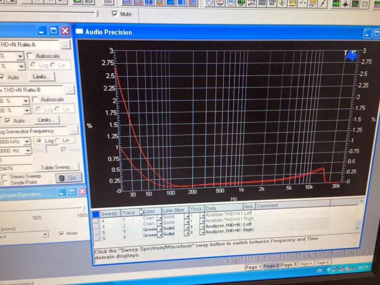Open Color dropdown for sweep 5 trace 1
This screenshot has height=285, width=380.
pos(160,229)
